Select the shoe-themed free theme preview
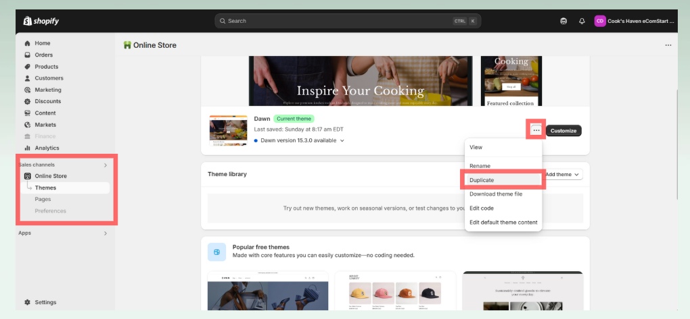 (268, 291)
